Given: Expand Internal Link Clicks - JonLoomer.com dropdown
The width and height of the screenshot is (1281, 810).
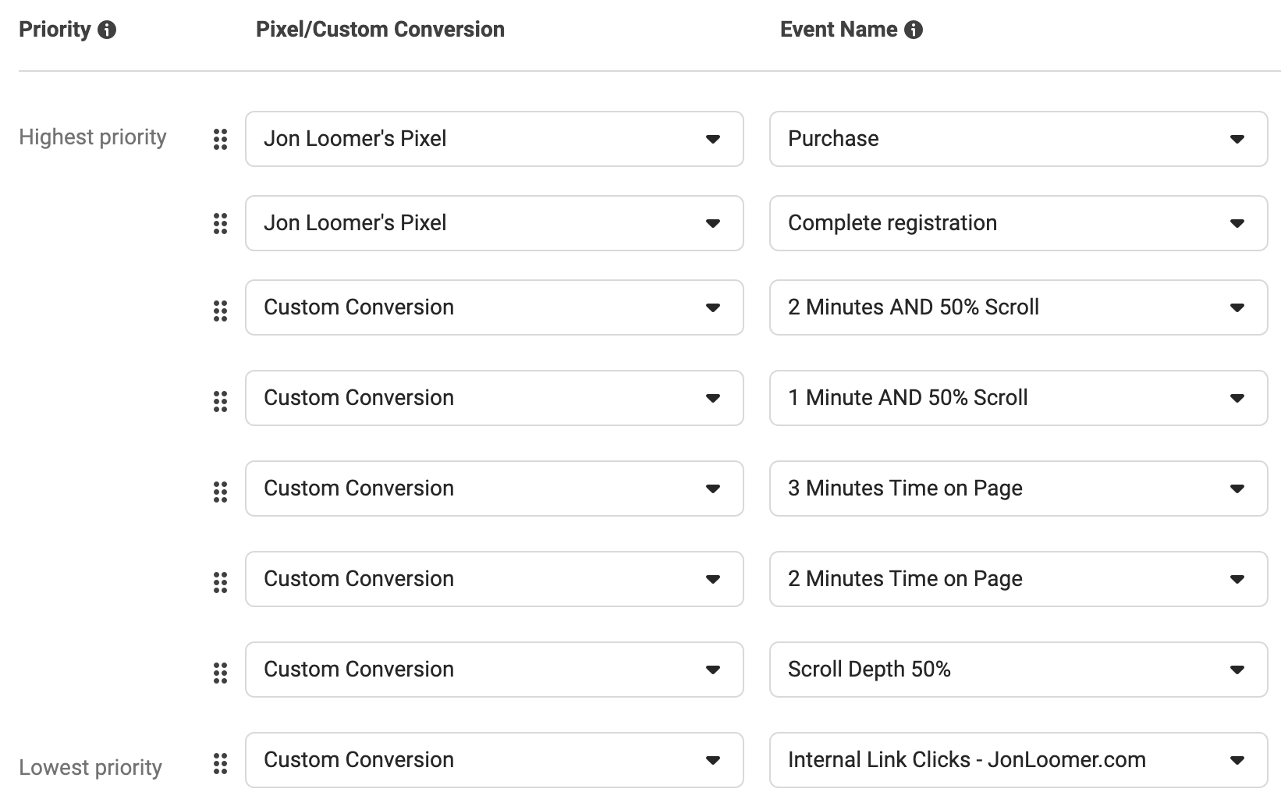Looking at the screenshot, I should (1018, 760).
